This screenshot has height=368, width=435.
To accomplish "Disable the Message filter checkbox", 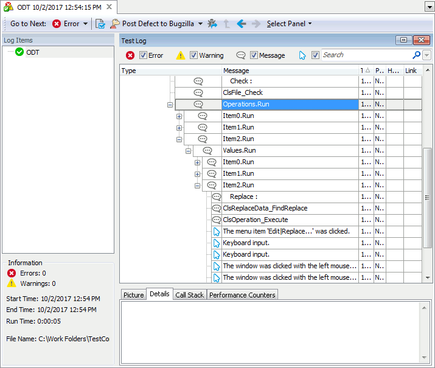I will point(254,55).
